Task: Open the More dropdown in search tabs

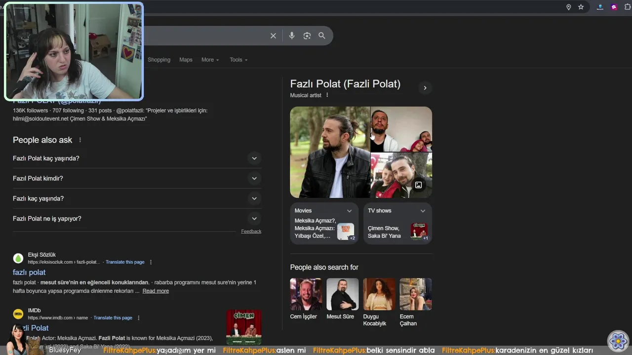Action: tap(210, 60)
